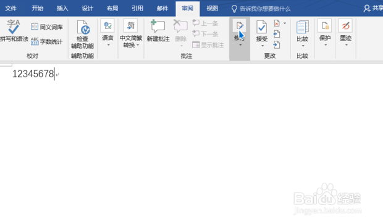Switch to the Mailings (邮件) tab
The height and width of the screenshot is (224, 383).
(x=162, y=9)
